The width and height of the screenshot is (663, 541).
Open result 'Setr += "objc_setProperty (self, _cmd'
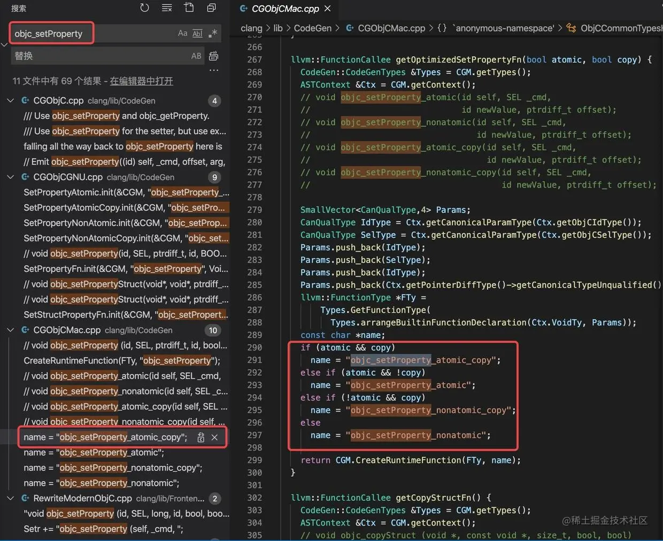coord(103,529)
